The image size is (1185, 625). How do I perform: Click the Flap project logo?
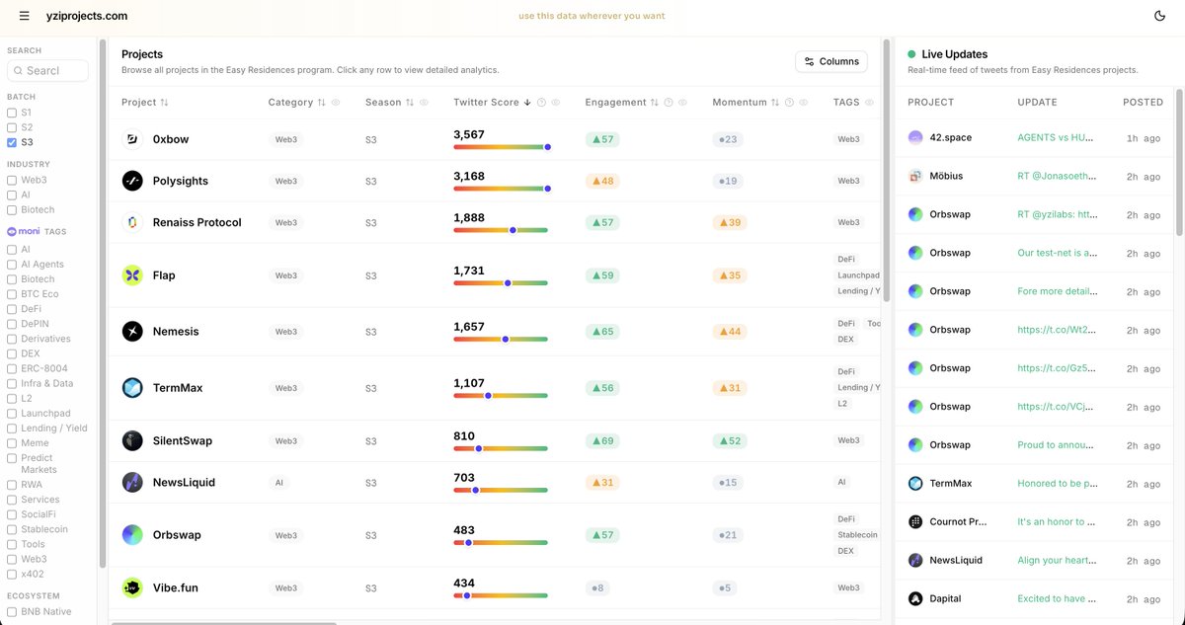132,275
